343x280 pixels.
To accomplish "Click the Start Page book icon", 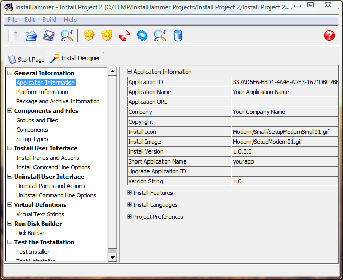I will [x=12, y=60].
